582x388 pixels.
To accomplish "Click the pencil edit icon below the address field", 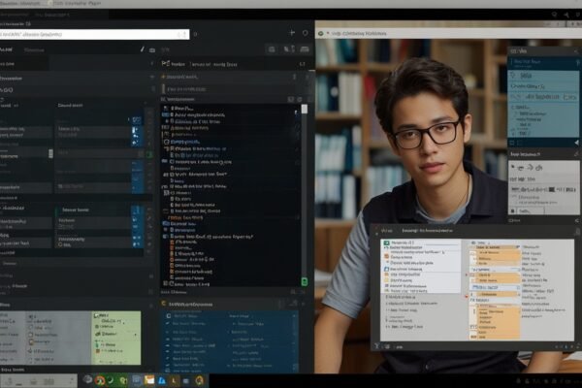I will pyautogui.click(x=144, y=49).
